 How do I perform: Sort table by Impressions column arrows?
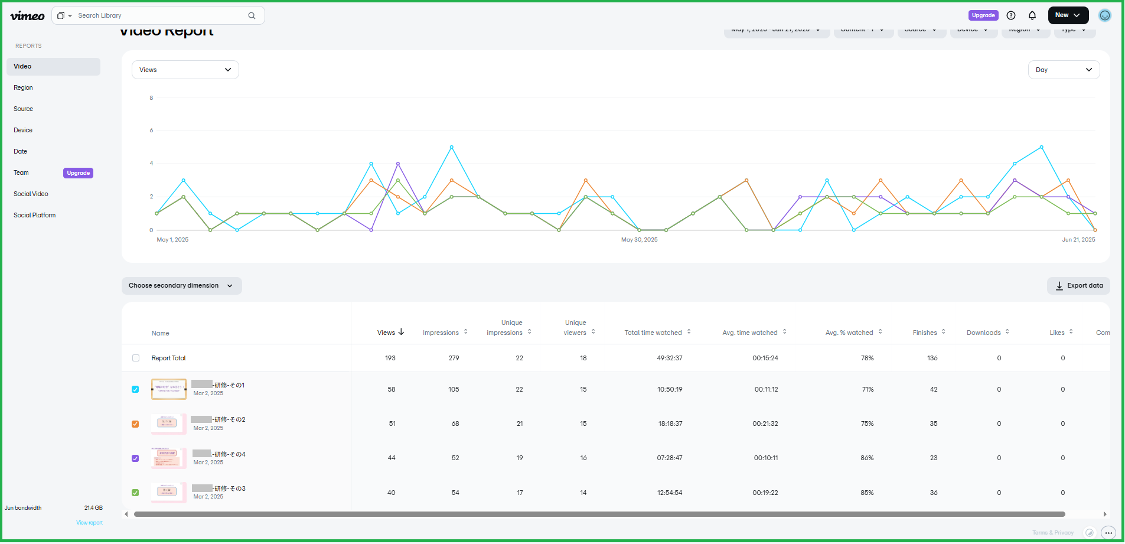(466, 332)
